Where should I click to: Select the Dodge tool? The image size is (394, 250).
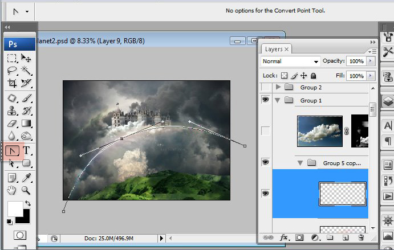pos(26,136)
